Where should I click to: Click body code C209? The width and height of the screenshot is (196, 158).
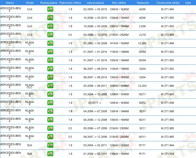pos(142,26)
